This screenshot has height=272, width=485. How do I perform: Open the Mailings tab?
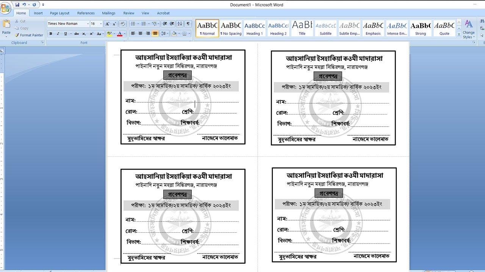coord(109,13)
